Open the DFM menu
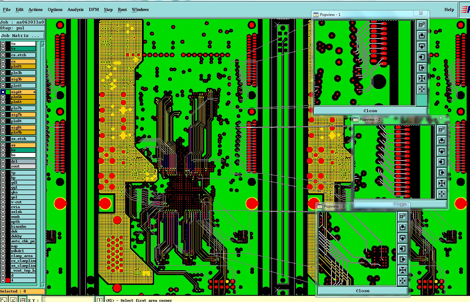This screenshot has height=302, width=470. pos(94,9)
